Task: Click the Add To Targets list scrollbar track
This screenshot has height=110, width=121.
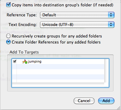Action: (x=106, y=71)
